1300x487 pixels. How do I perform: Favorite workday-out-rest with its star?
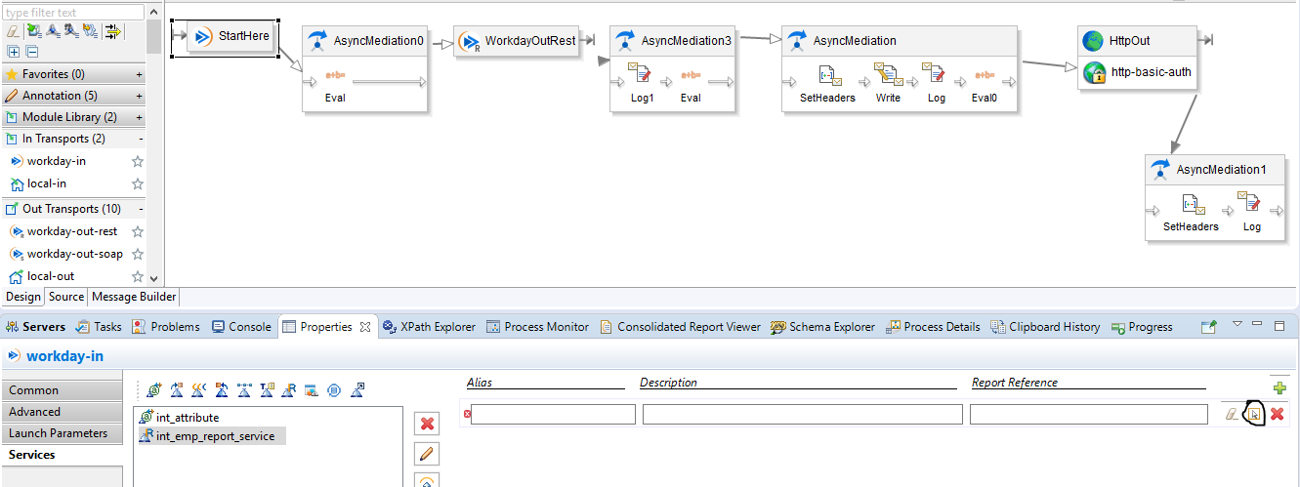click(138, 231)
